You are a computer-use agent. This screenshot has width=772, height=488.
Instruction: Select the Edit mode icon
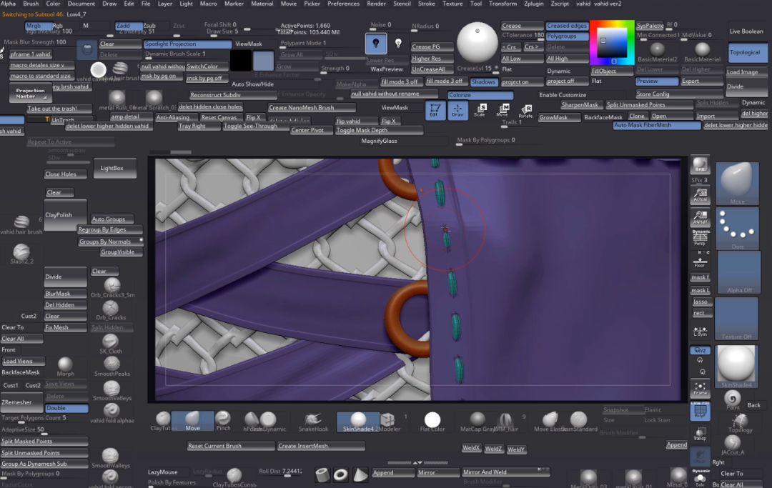point(435,111)
